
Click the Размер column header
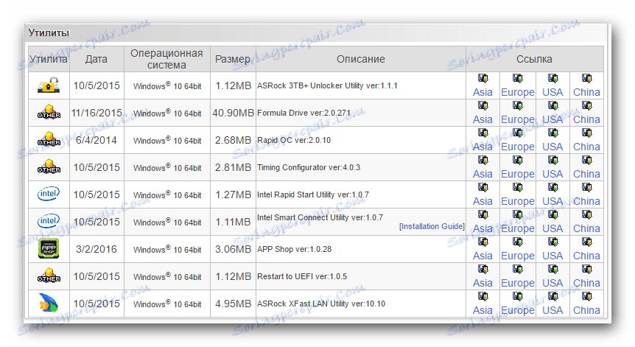(233, 59)
